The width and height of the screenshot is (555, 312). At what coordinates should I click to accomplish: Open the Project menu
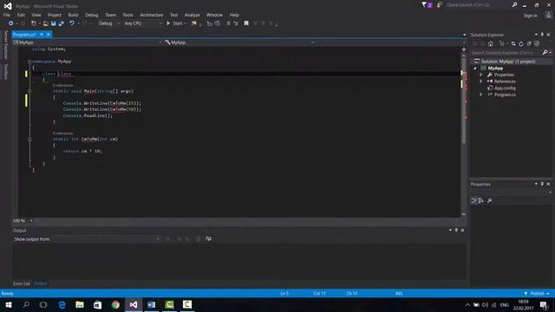point(54,15)
